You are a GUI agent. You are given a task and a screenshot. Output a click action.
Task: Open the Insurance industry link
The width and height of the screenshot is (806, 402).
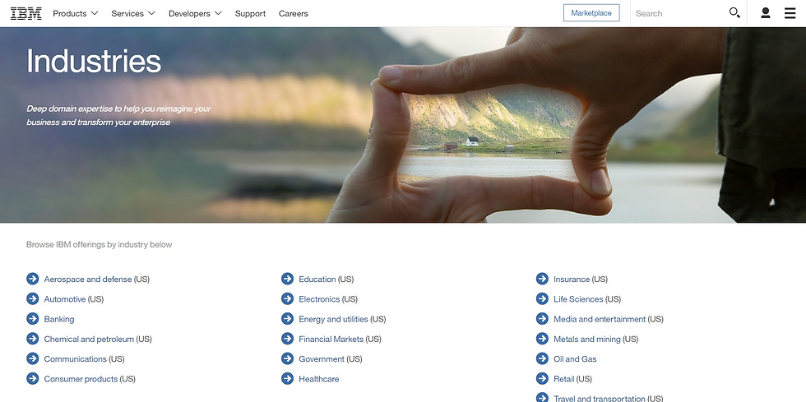click(572, 280)
